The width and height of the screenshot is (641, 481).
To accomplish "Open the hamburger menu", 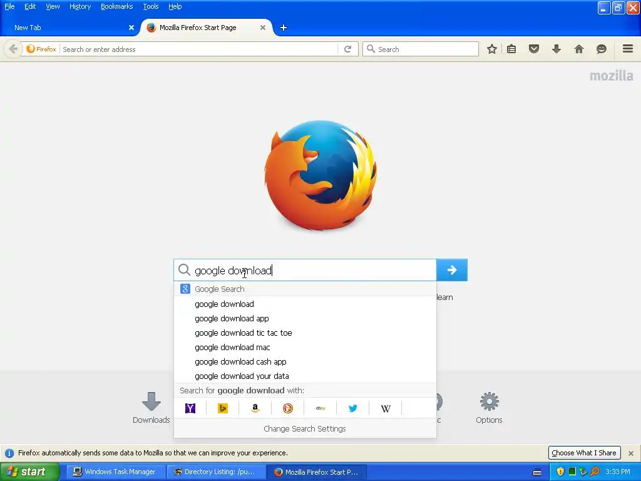I will pyautogui.click(x=628, y=49).
